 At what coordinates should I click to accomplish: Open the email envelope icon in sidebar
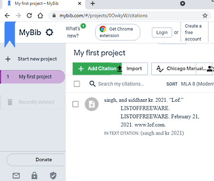coord(16,176)
